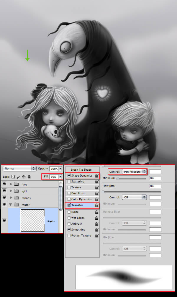Uncheck the Shape Dynamics checkbox
The height and width of the screenshot is (297, 177).
(69, 175)
